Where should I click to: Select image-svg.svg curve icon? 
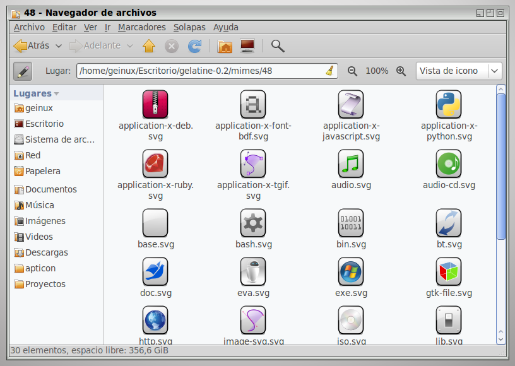point(253,321)
